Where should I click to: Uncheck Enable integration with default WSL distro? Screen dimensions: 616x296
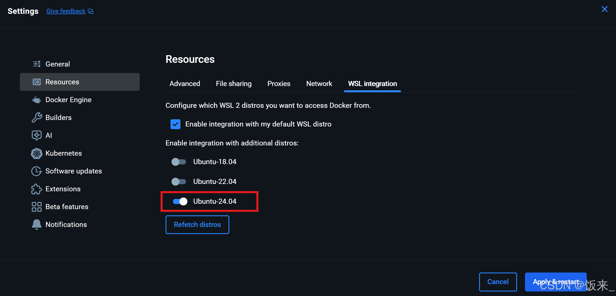[x=175, y=124]
